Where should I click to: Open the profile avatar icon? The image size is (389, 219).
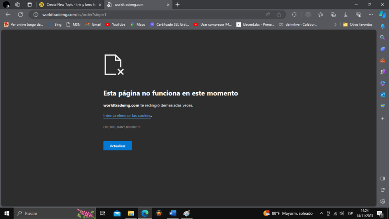6,4
